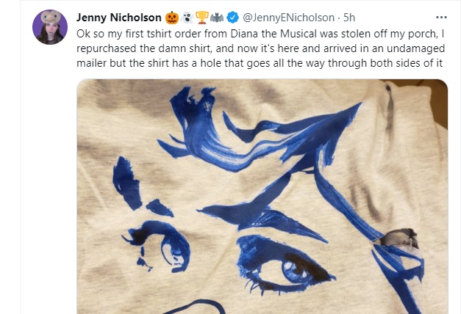Click the trophy emoji in the name
This screenshot has width=461, height=314.
[202, 18]
